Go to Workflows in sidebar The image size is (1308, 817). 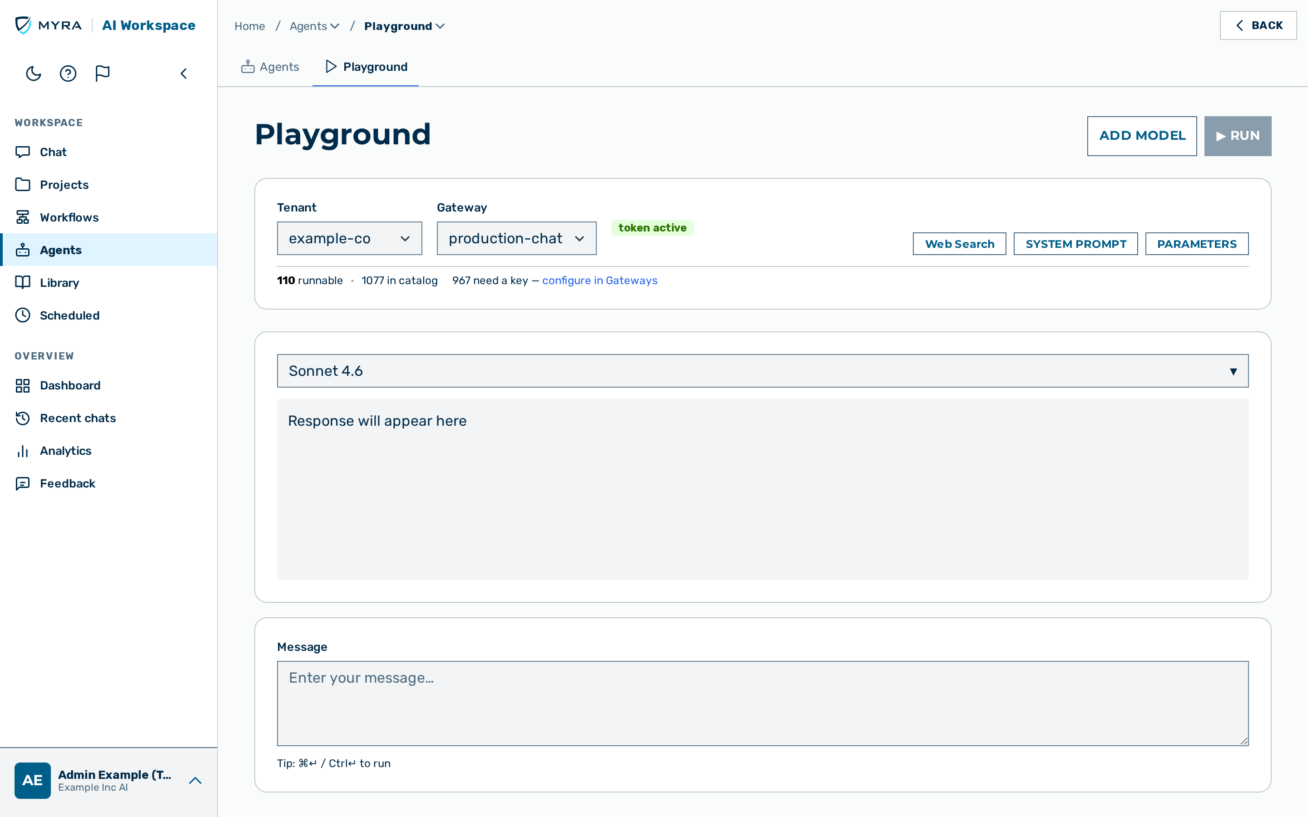109,217
